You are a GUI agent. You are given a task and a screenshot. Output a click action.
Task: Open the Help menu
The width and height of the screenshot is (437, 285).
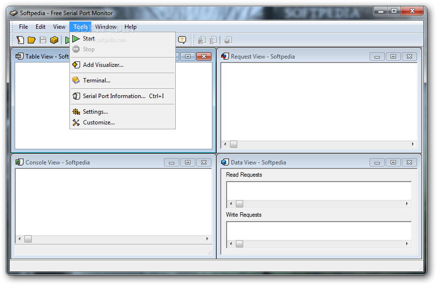[x=130, y=27]
